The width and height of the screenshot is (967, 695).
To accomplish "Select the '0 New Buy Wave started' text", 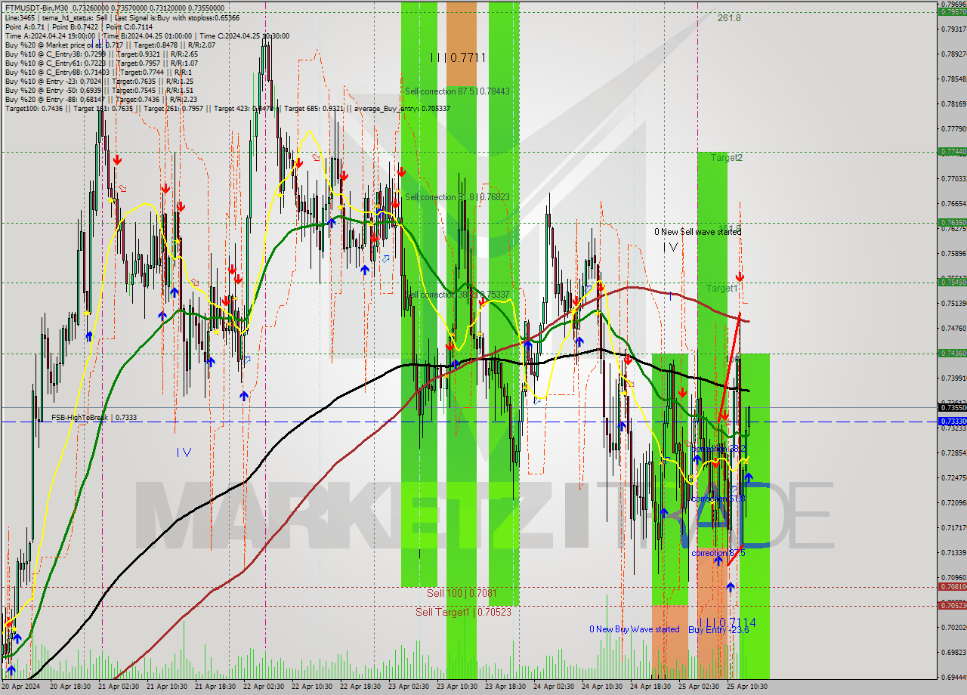I will point(635,629).
